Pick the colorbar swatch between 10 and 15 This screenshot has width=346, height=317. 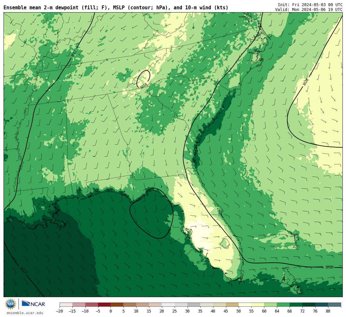[143, 305]
